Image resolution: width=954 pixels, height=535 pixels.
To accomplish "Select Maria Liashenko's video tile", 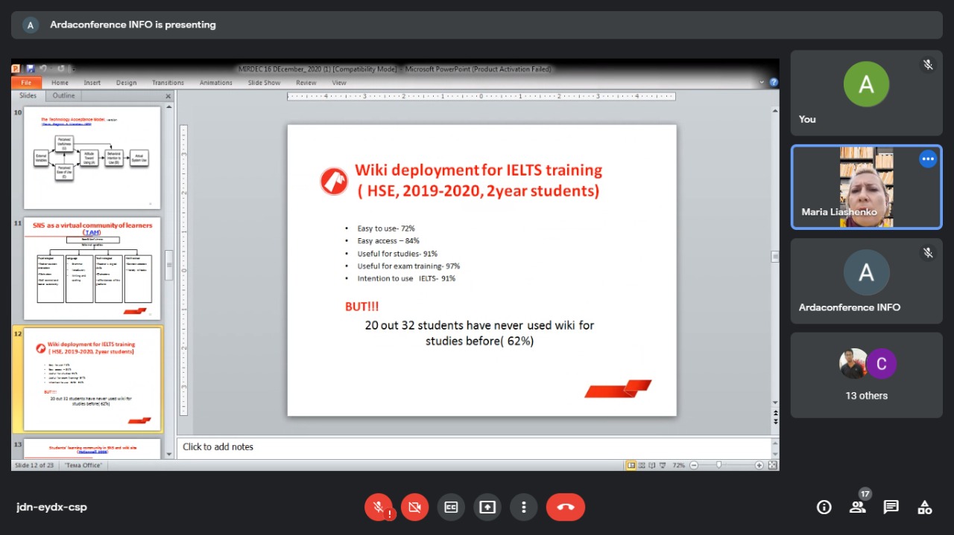I will click(x=866, y=187).
